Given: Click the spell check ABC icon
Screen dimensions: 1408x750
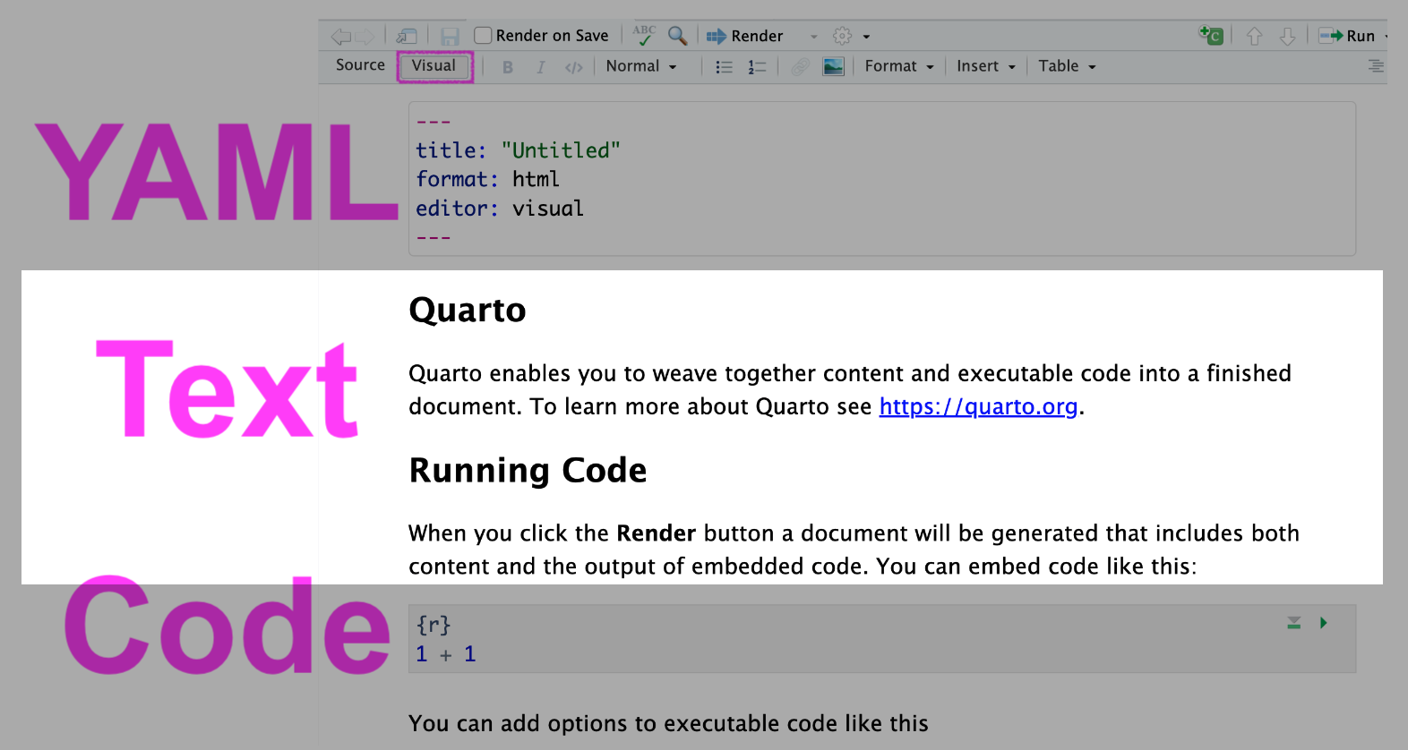Looking at the screenshot, I should 644,36.
